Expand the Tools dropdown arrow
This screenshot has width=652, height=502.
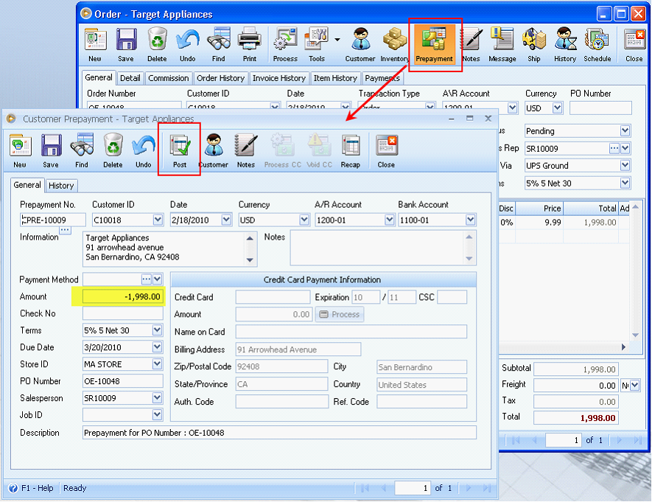tap(337, 40)
